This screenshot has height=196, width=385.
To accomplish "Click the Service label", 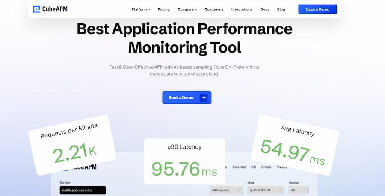I will pos(65,182).
